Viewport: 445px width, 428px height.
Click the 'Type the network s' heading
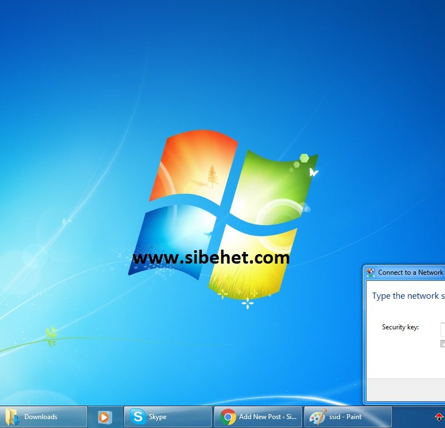(408, 296)
